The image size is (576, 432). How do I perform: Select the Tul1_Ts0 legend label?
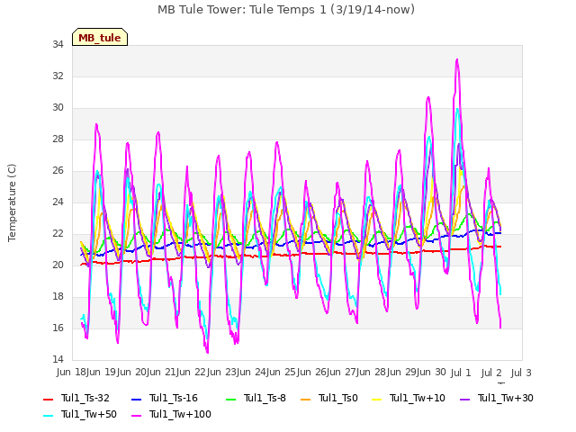[338, 398]
